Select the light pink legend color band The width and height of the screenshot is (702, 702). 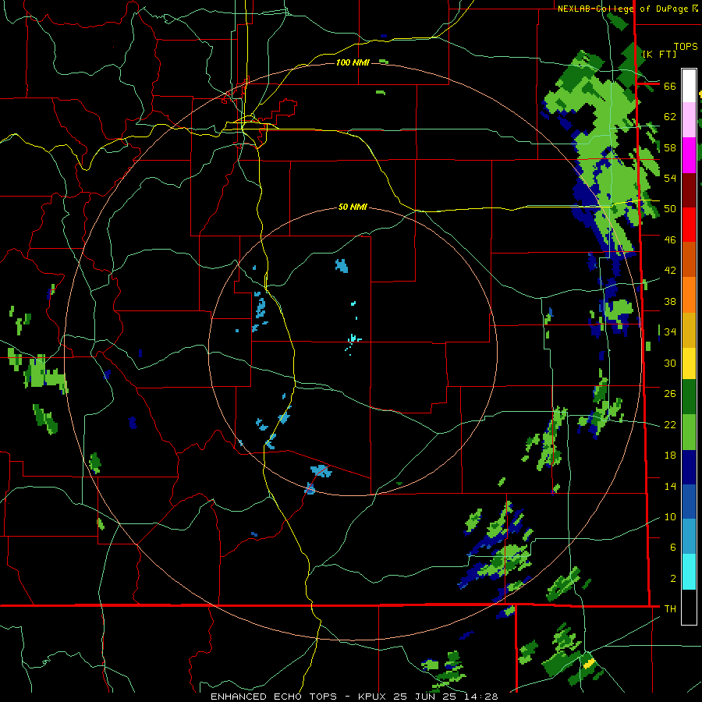coord(689,120)
